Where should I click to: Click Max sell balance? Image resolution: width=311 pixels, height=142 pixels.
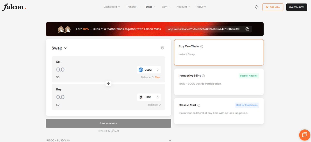157,77
